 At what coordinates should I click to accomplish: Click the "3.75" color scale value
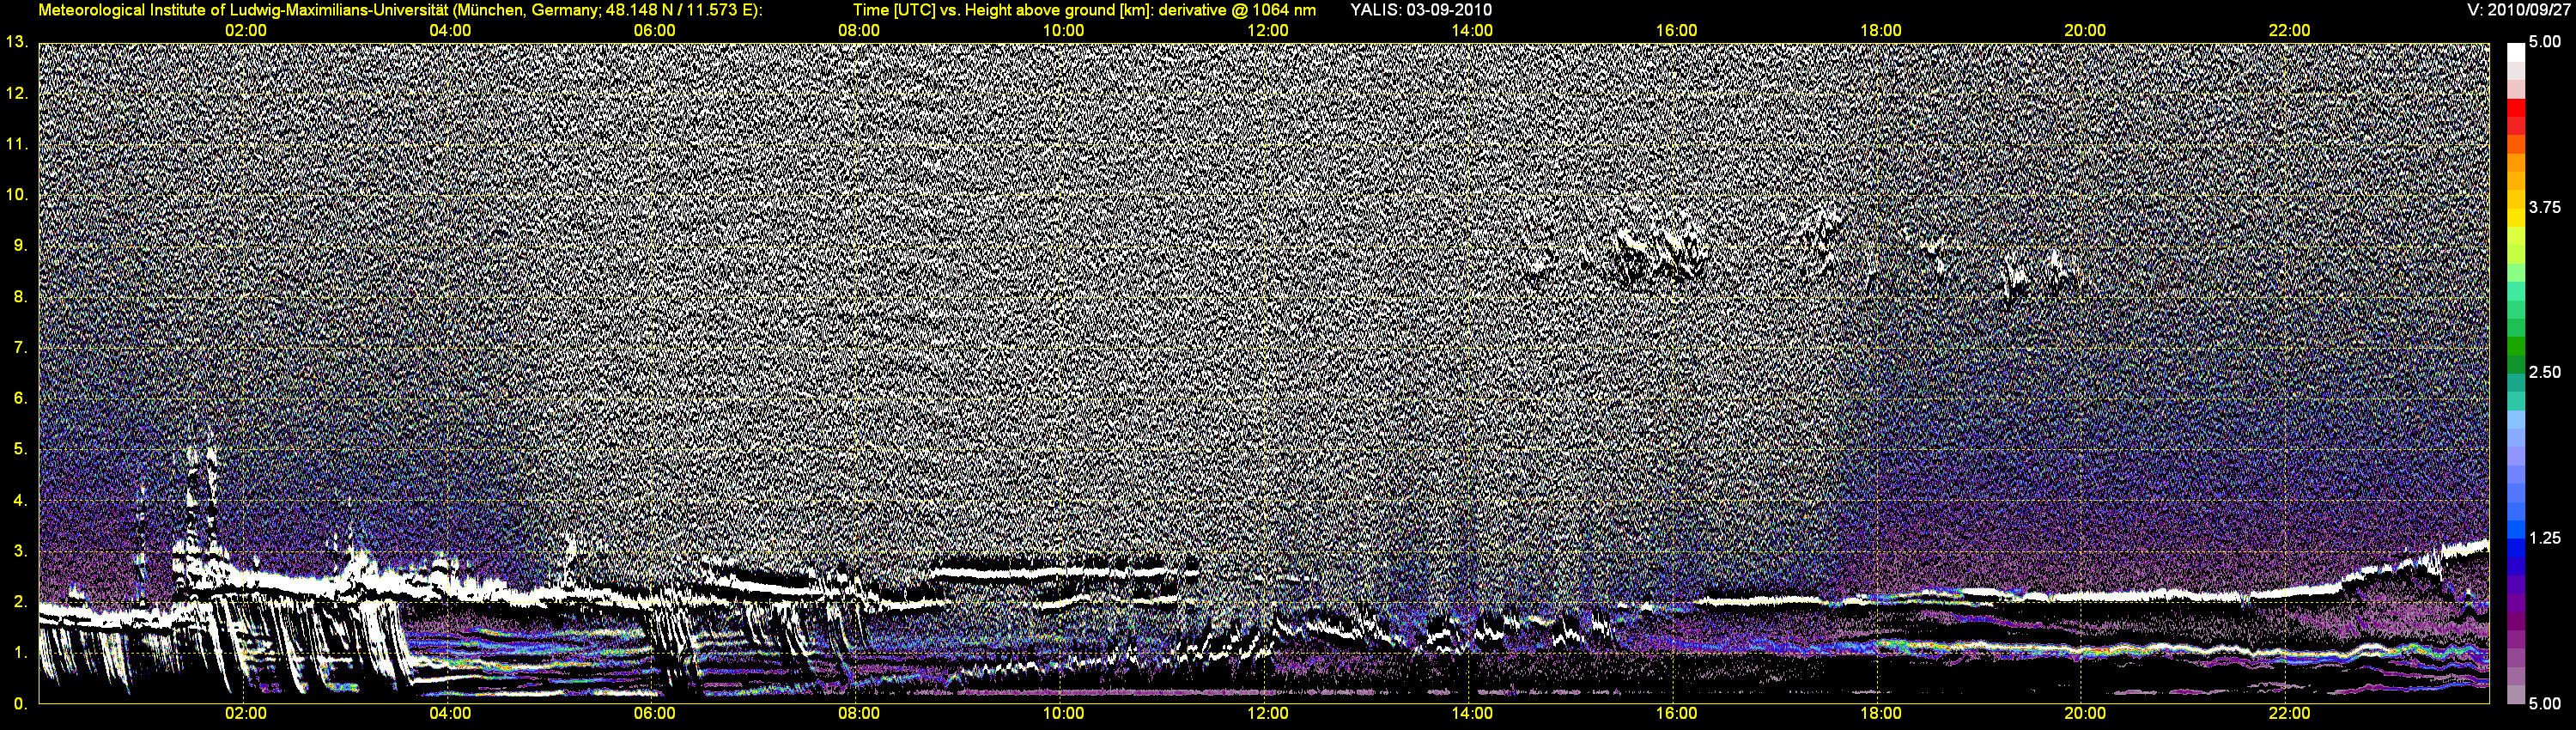[x=2545, y=207]
